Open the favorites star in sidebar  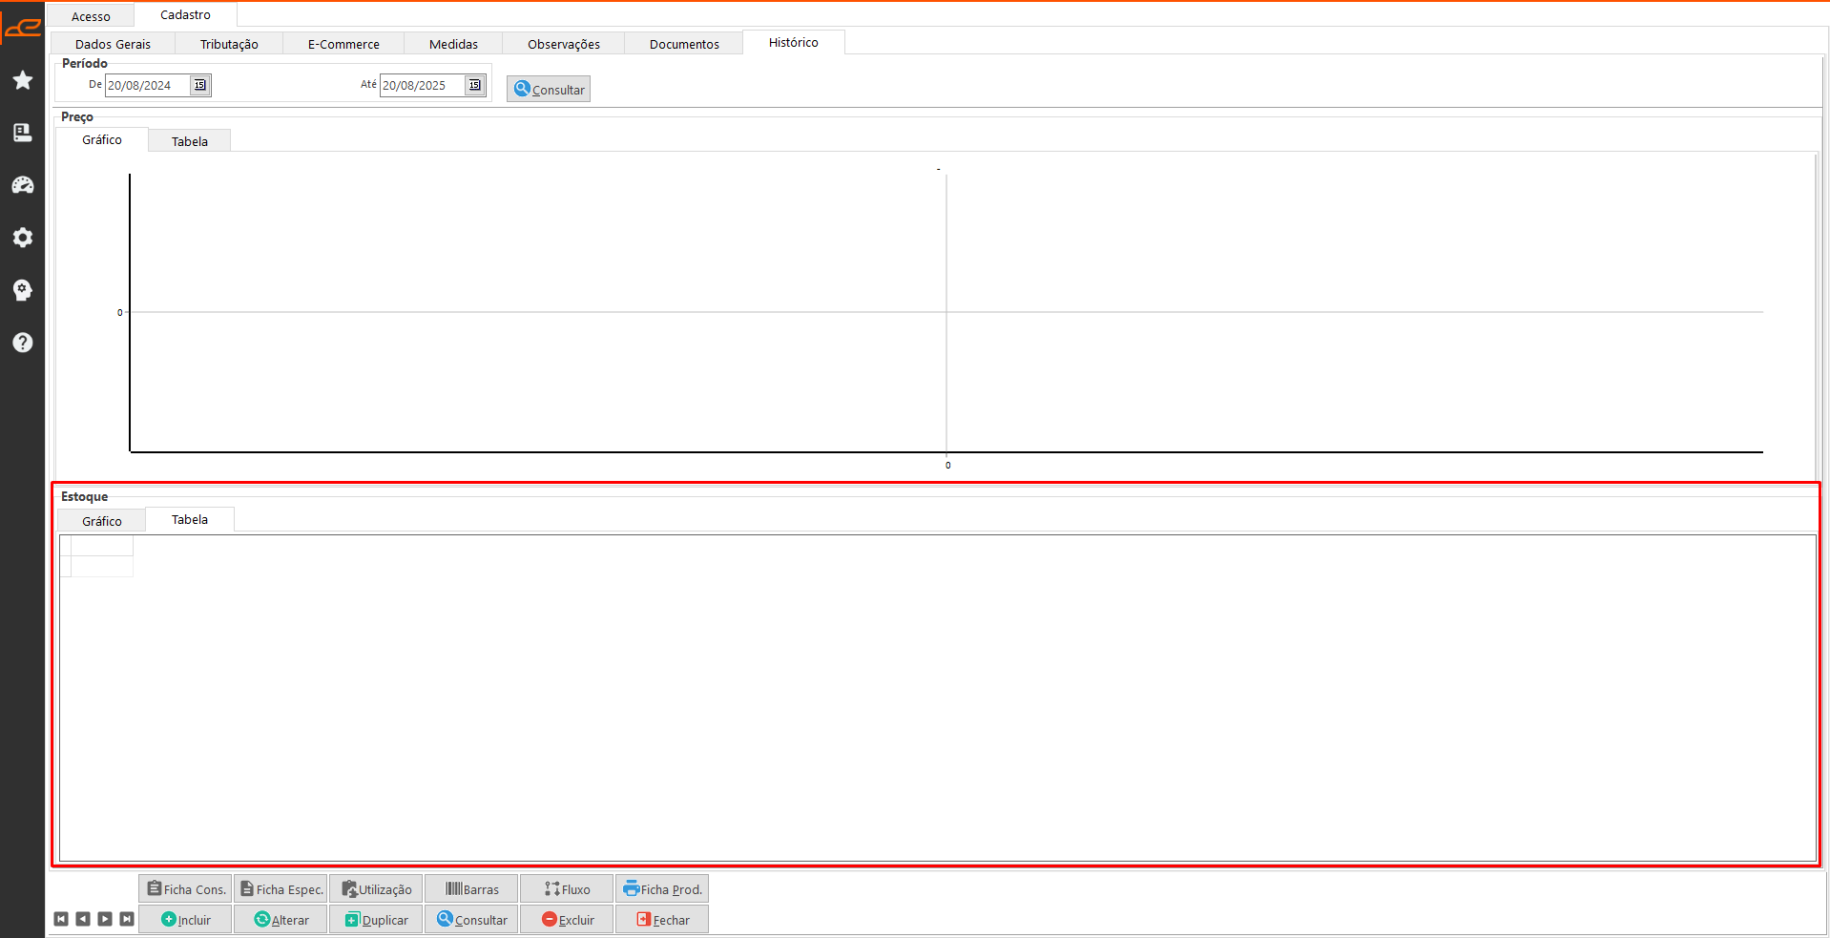click(23, 80)
